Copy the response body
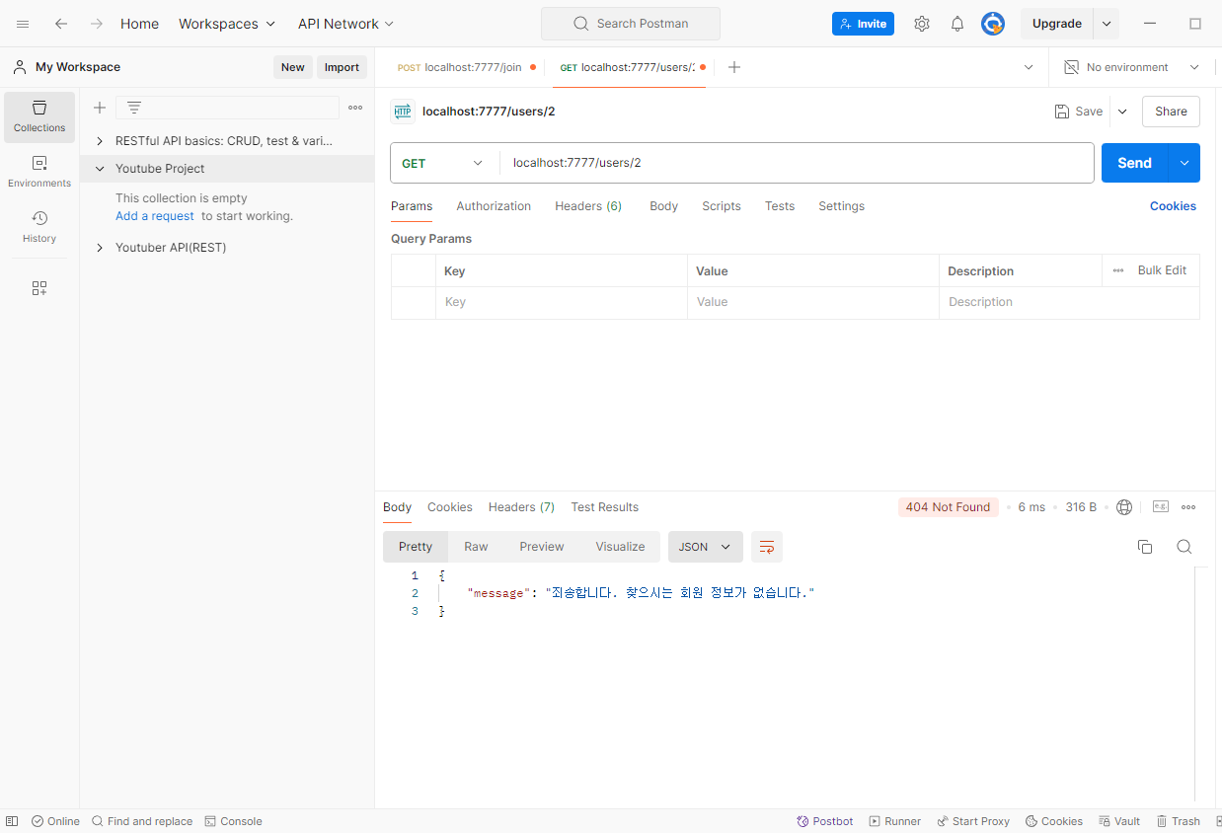This screenshot has width=1222, height=833. [1145, 547]
